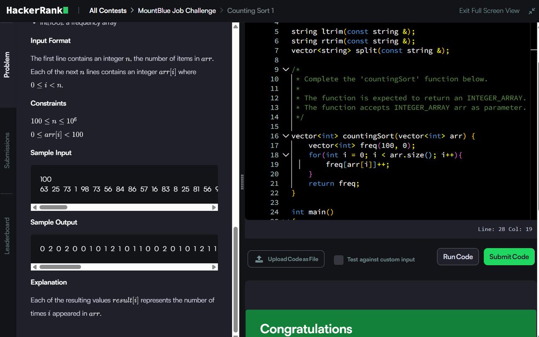Open the Problem tab
The width and height of the screenshot is (539, 337).
7,65
